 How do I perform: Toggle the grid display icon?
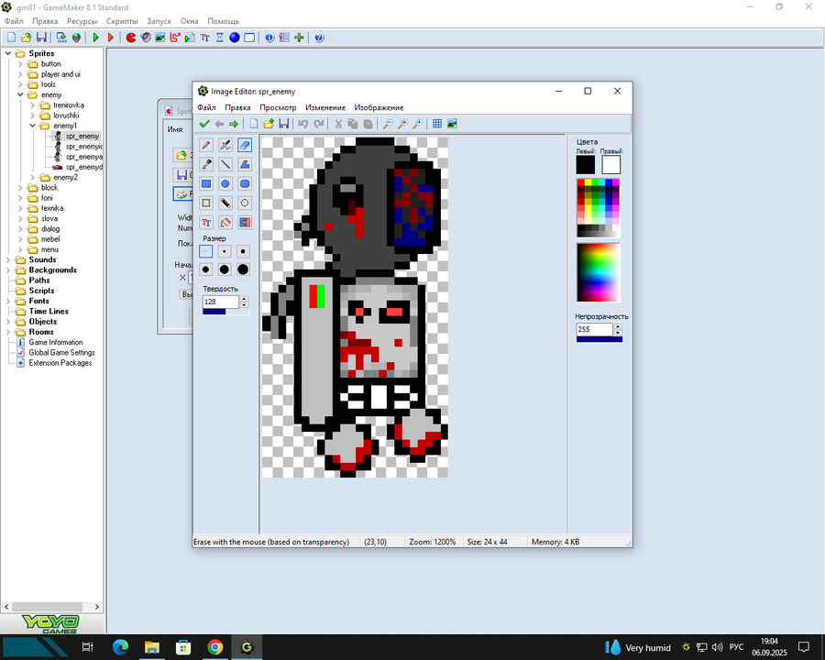tap(437, 124)
